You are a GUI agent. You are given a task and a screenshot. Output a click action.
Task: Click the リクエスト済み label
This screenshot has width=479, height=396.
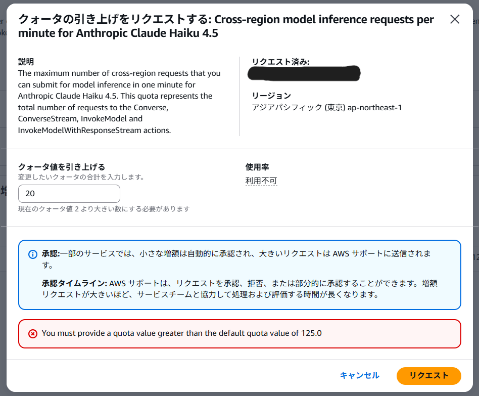pos(280,62)
